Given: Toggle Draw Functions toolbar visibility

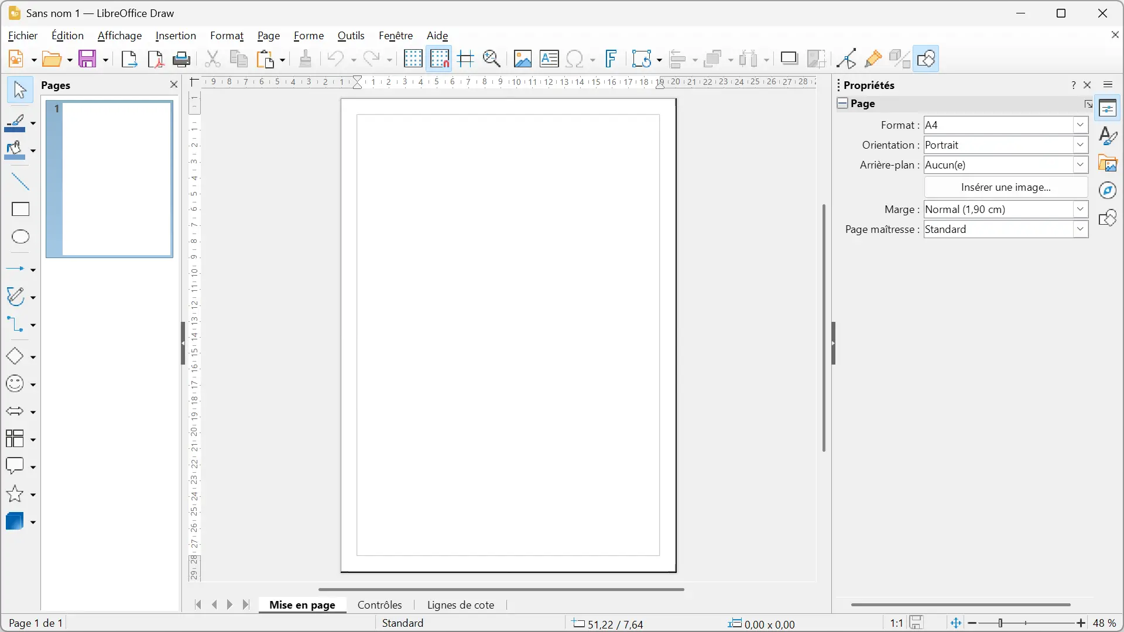Looking at the screenshot, I should click(926, 59).
